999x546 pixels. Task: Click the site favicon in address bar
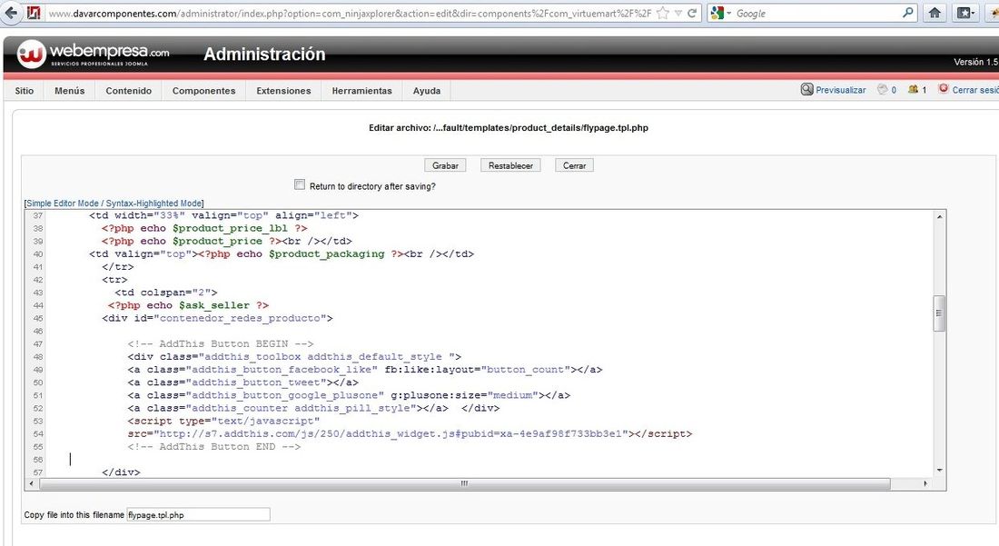[x=35, y=13]
